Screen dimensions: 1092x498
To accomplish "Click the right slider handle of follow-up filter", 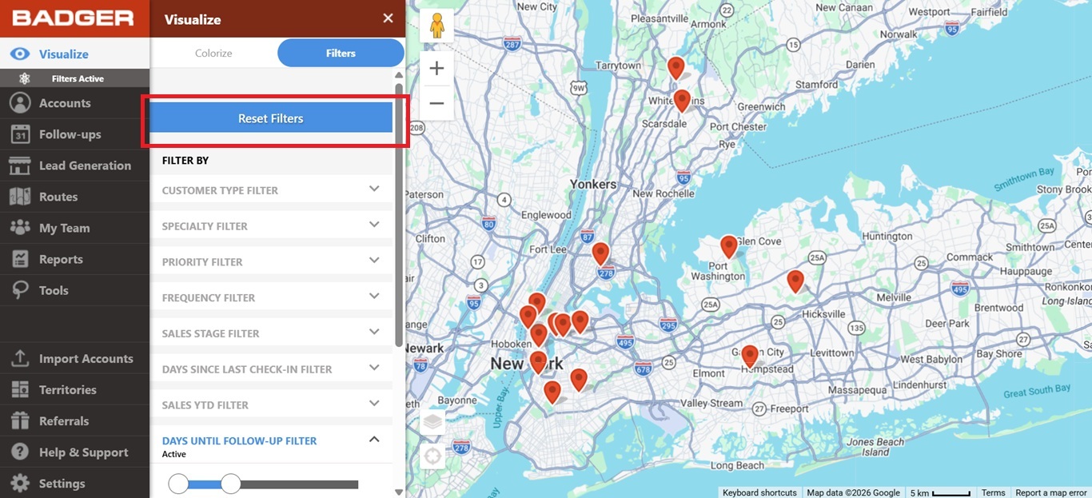I will click(x=230, y=484).
